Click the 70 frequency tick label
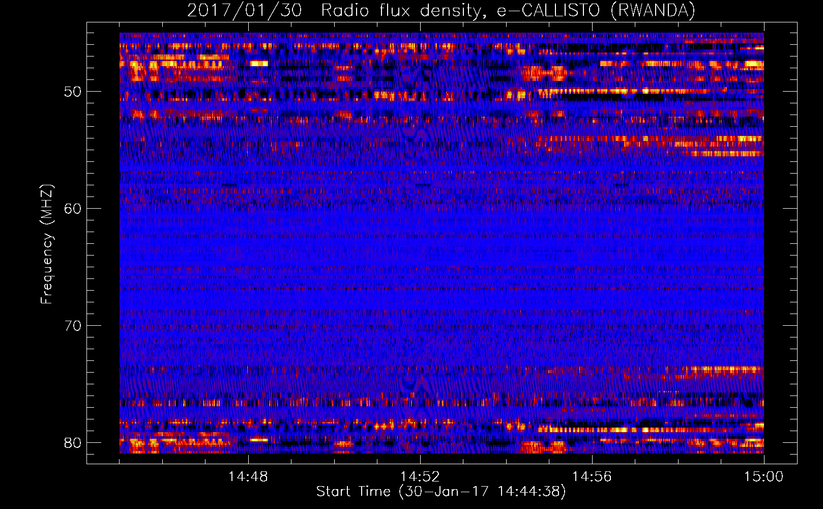Viewport: 823px width, 509px height. click(x=73, y=326)
